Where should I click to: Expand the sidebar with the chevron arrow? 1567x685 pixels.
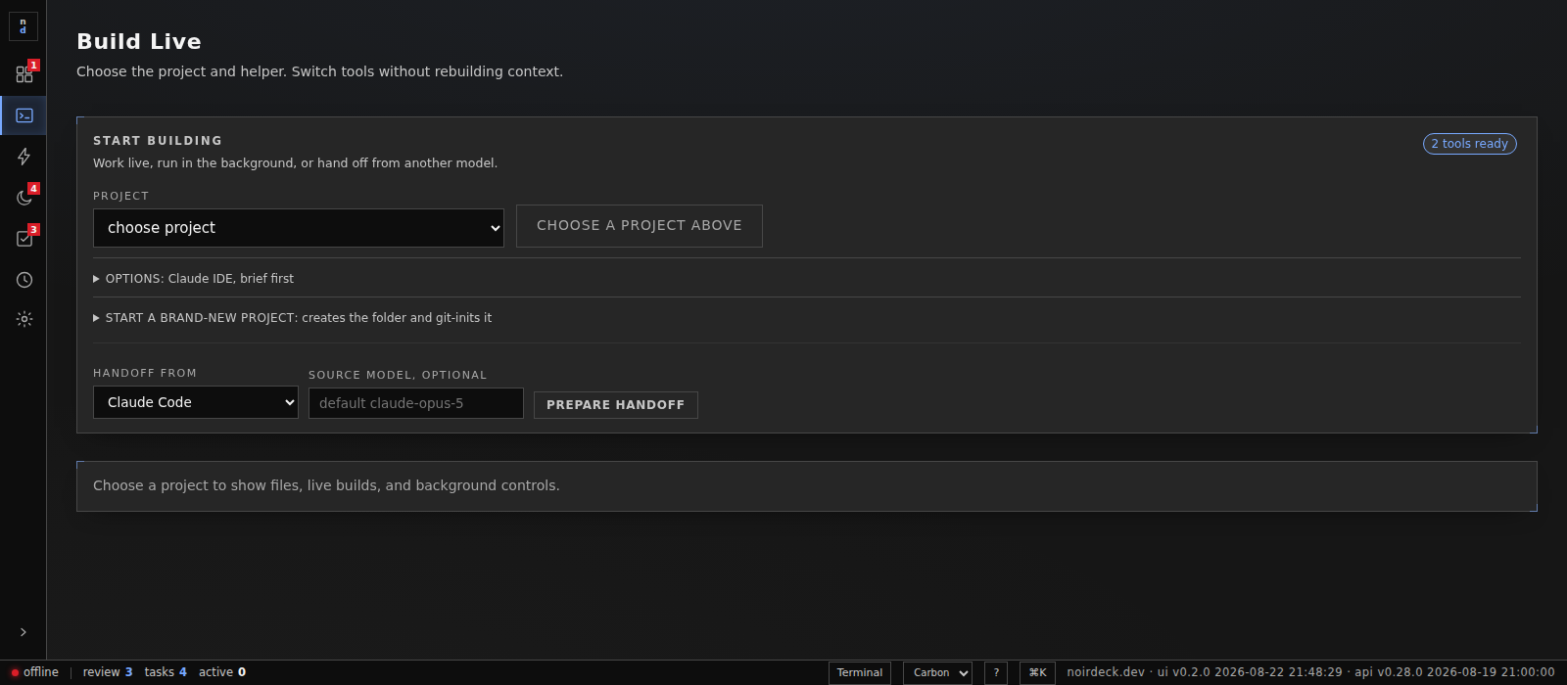24,632
